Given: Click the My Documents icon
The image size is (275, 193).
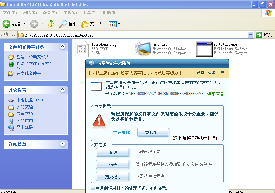Looking at the screenshot, I should pyautogui.click(x=11, y=107).
